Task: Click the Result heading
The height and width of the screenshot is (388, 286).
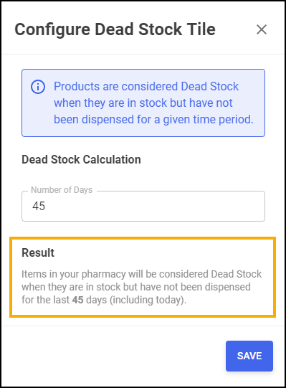Action: [38, 252]
